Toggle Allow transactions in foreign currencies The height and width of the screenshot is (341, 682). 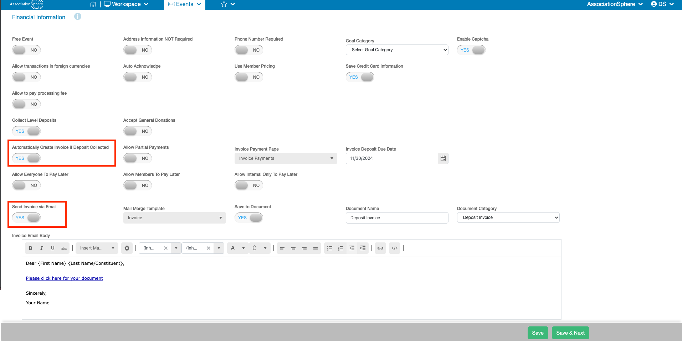(26, 77)
